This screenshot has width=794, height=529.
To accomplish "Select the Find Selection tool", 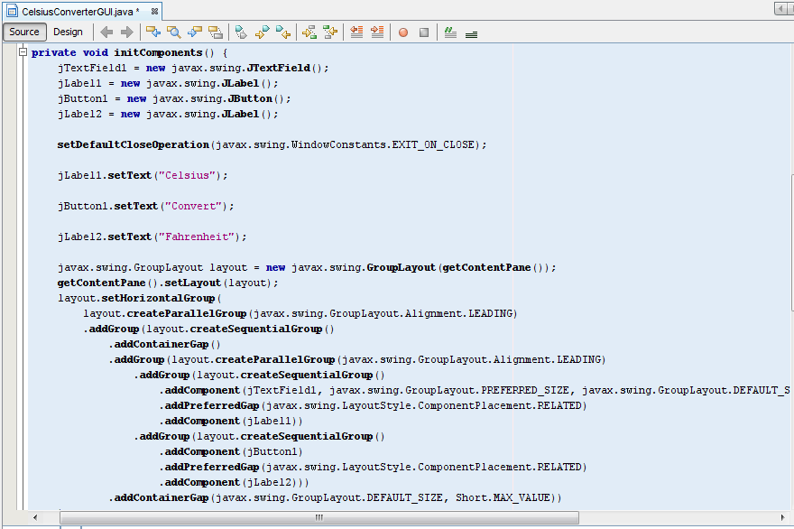I will (x=173, y=32).
